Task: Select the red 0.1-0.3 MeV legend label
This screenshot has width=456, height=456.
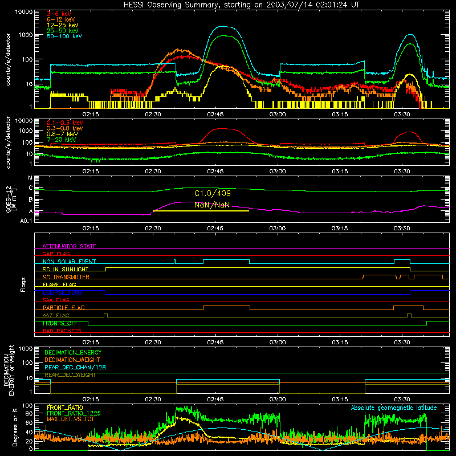Action: (65, 123)
